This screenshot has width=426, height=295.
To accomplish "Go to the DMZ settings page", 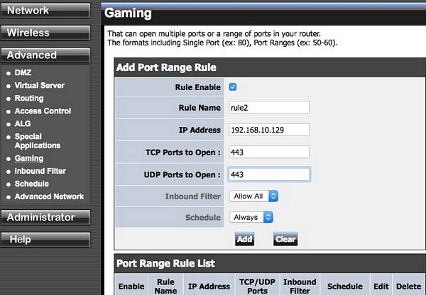I will [x=23, y=72].
